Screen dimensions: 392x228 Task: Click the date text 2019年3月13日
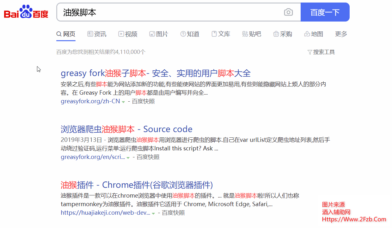(81, 140)
